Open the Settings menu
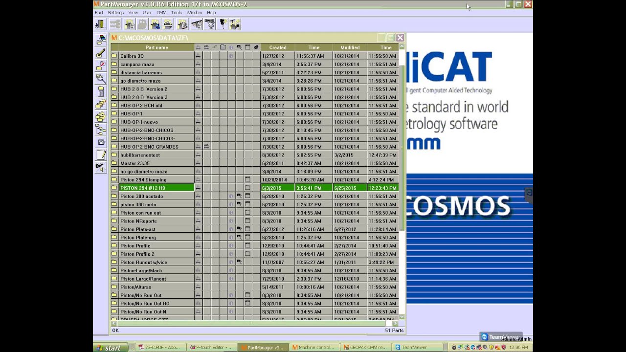626x352 pixels. pyautogui.click(x=116, y=13)
